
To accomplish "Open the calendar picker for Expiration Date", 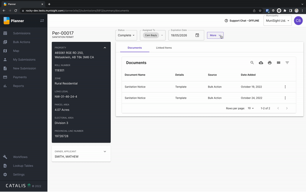I will point(197,35).
